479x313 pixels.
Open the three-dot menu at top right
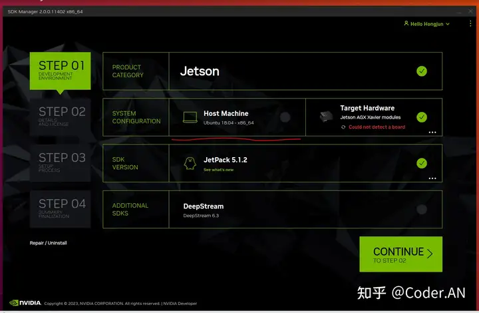(x=470, y=23)
